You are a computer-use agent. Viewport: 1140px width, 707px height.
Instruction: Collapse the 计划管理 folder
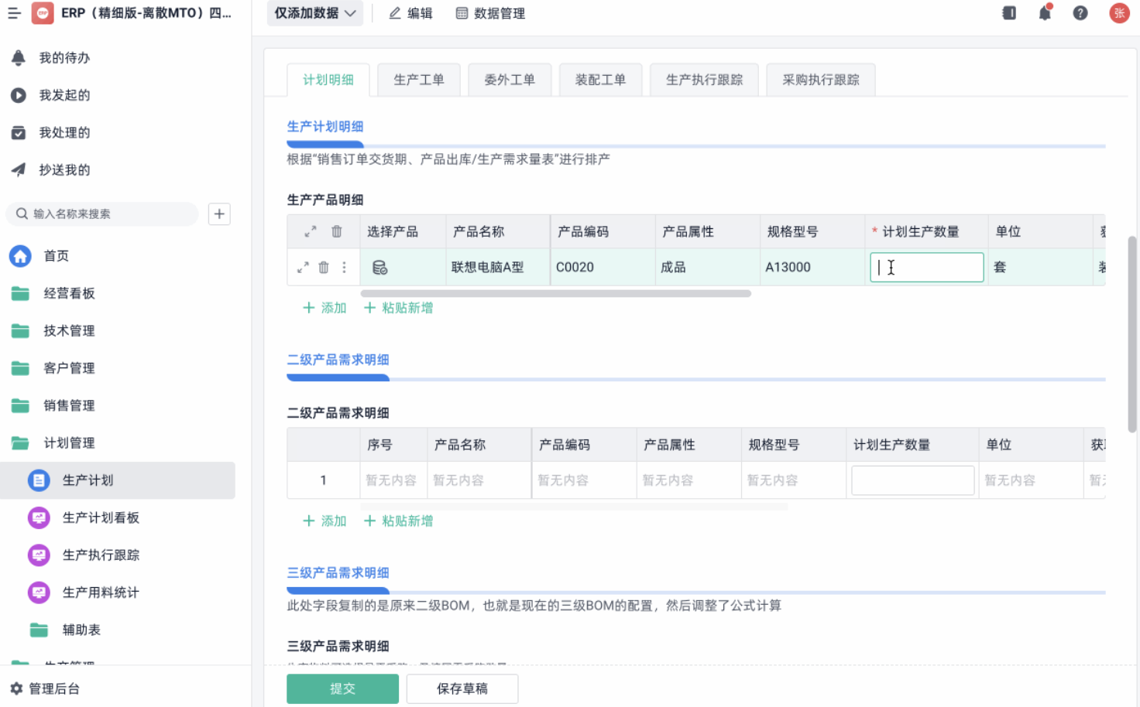[x=69, y=443]
